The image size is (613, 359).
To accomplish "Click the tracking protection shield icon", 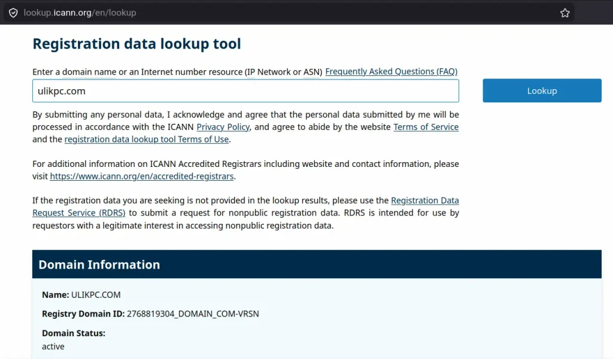I will point(13,13).
